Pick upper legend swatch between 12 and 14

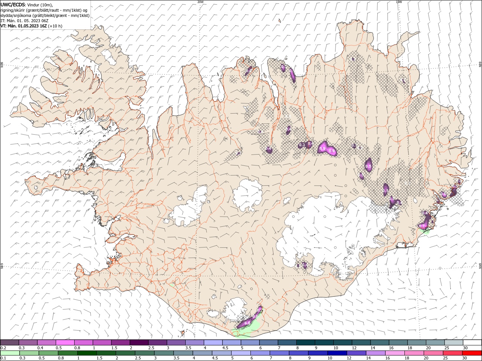[361, 343]
